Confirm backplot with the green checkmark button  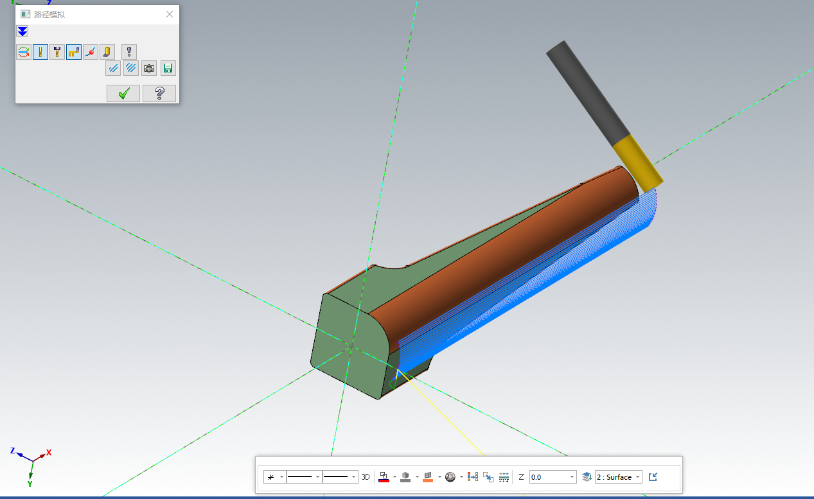click(123, 93)
